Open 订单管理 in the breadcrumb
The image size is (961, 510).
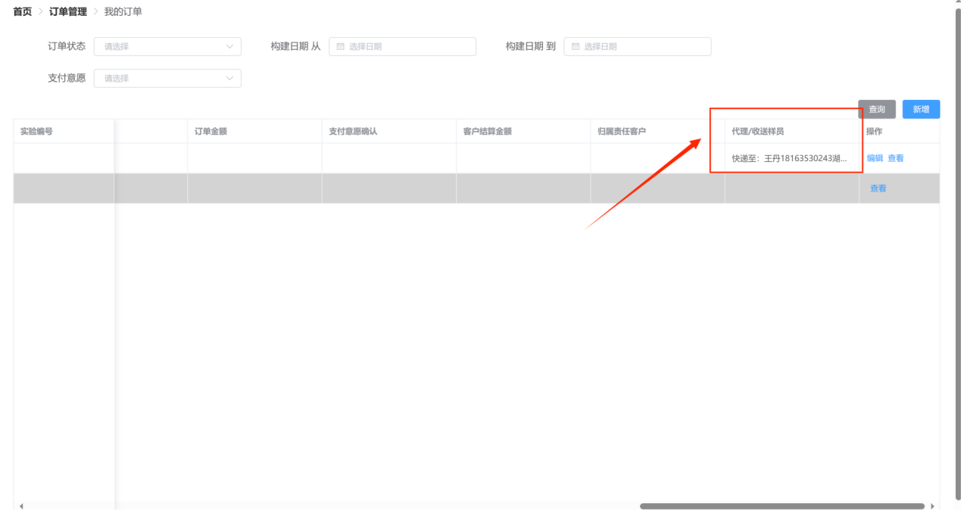pos(68,11)
